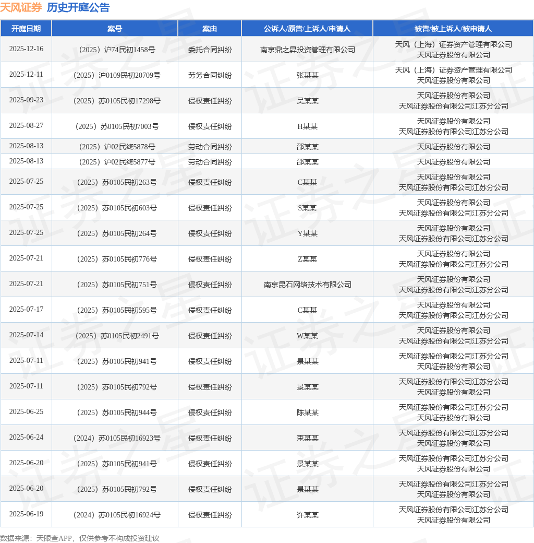Click date cell 2025-09-23
Viewport: 534px width, 543px height.
[x=26, y=100]
